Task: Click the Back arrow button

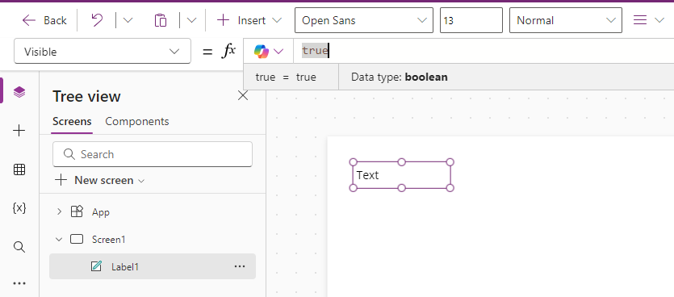Action: pos(44,20)
